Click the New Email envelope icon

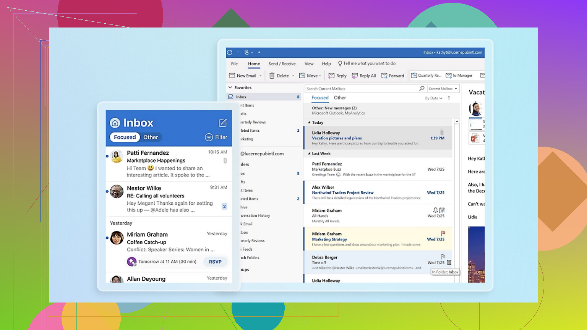(232, 76)
